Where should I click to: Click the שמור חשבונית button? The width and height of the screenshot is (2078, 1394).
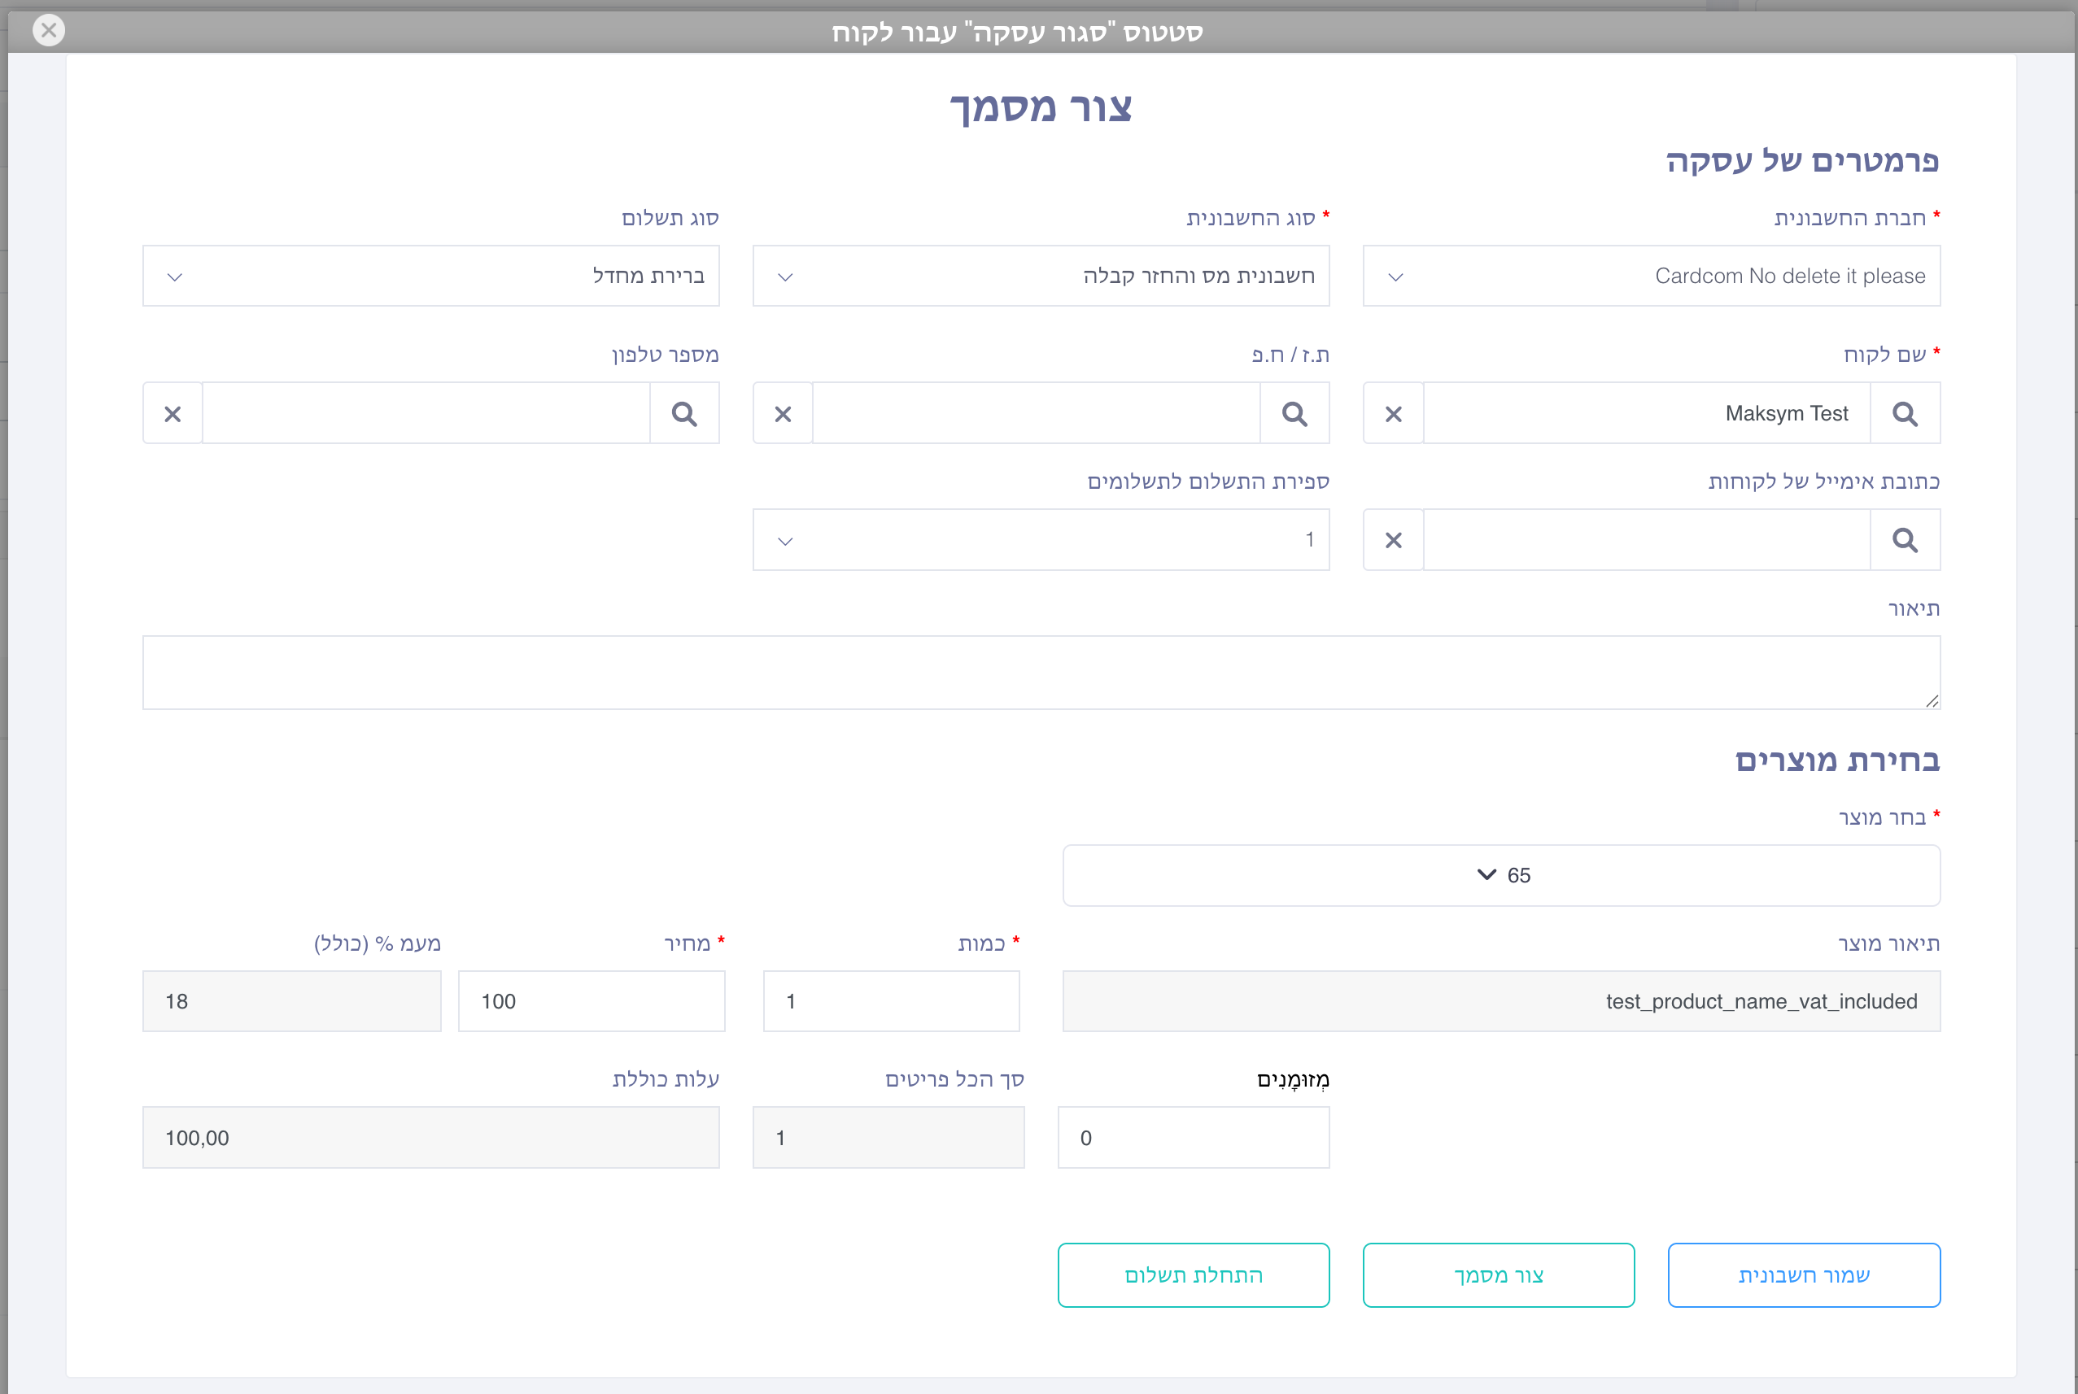(x=1804, y=1275)
